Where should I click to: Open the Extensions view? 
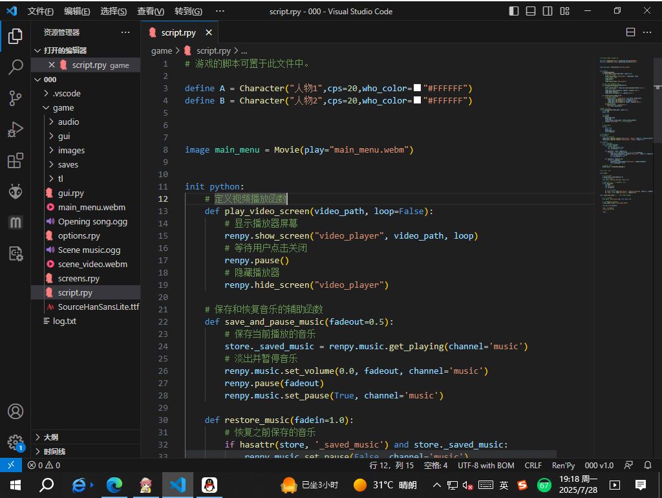click(x=16, y=160)
